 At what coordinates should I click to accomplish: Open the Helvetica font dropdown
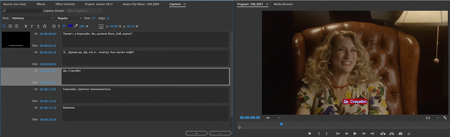pyautogui.click(x=33, y=18)
